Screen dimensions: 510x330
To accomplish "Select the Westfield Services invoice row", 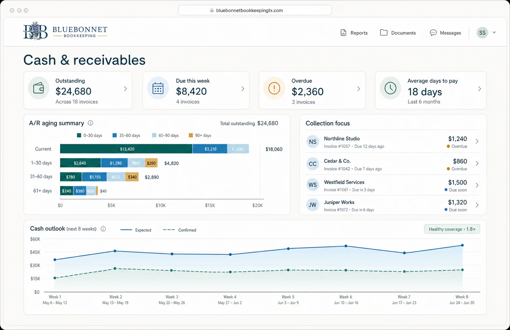I will 393,185.
